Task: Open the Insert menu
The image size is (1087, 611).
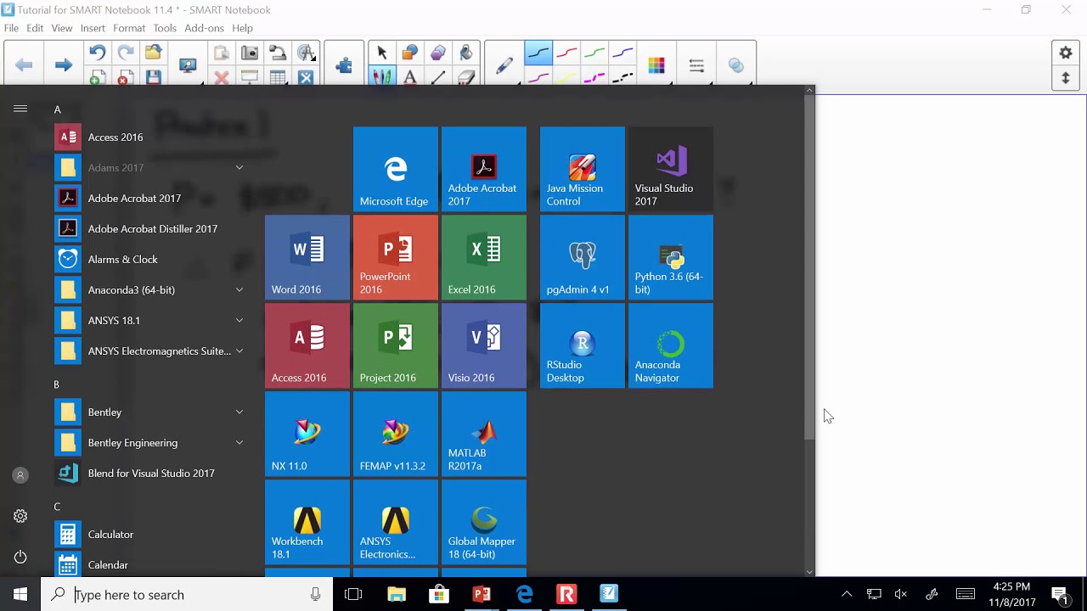Action: (x=93, y=28)
